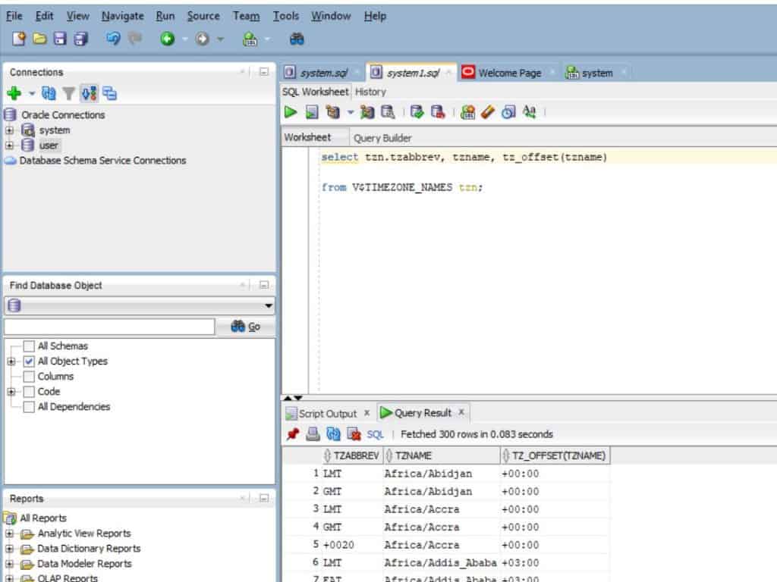Check the All Schemas checkbox
Image resolution: width=777 pixels, height=582 pixels.
click(30, 346)
